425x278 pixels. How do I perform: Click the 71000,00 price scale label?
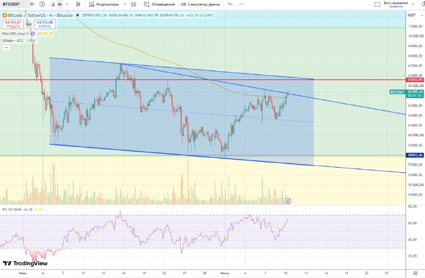coord(415,26)
